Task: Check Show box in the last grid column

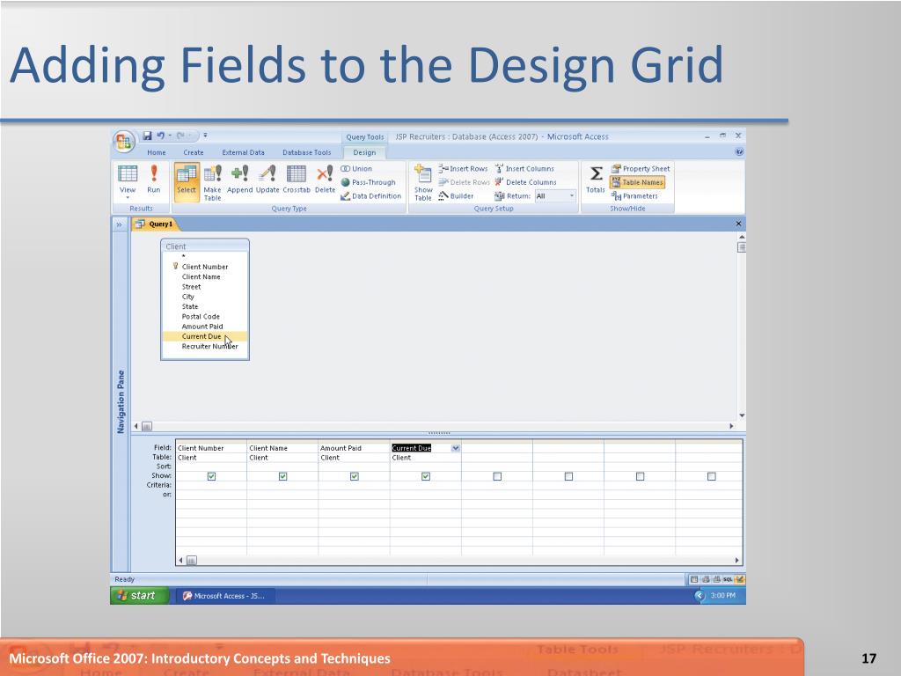Action: [711, 476]
